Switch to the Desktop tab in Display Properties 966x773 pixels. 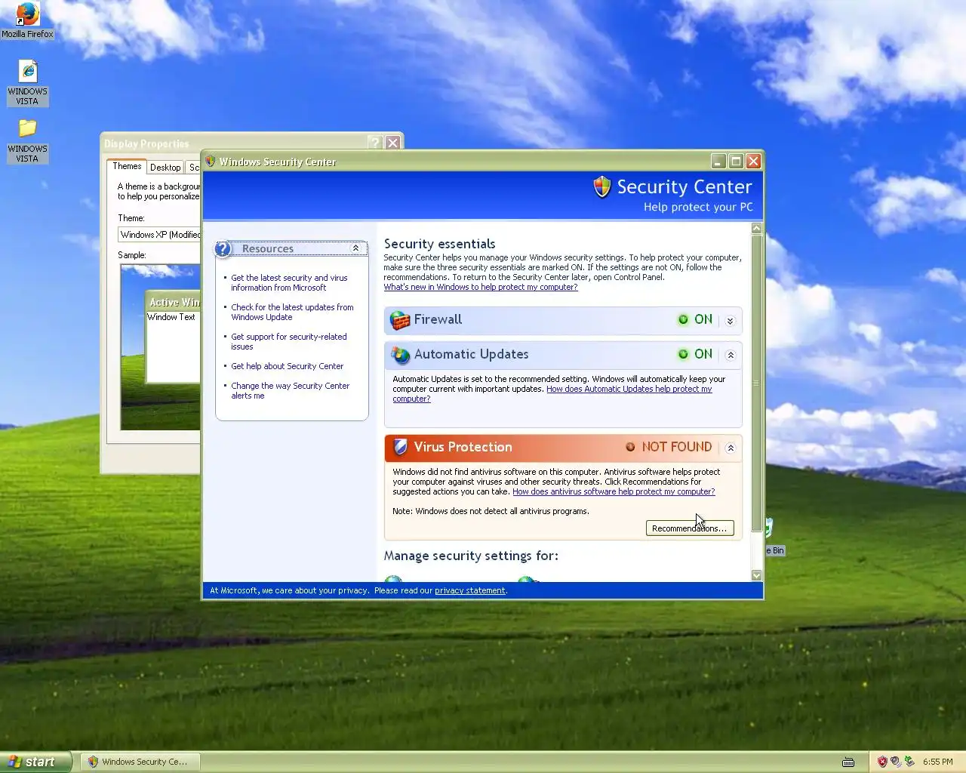165,168
